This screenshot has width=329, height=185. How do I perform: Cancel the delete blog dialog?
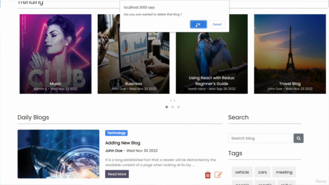(x=217, y=24)
